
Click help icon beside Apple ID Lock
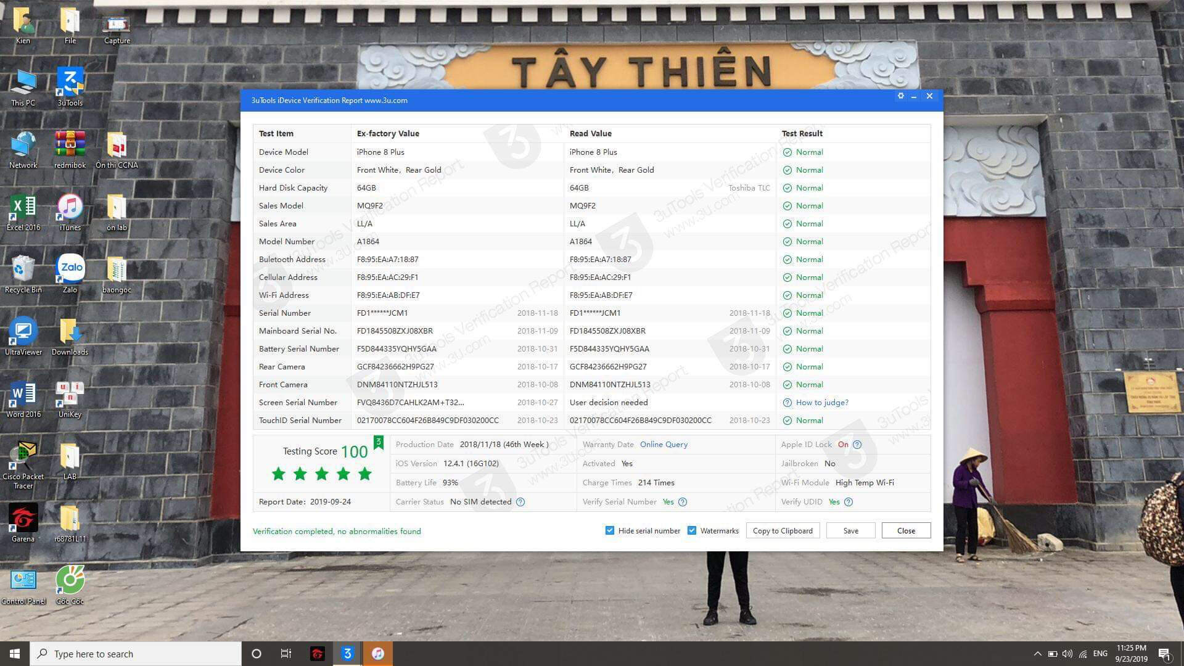coord(857,445)
